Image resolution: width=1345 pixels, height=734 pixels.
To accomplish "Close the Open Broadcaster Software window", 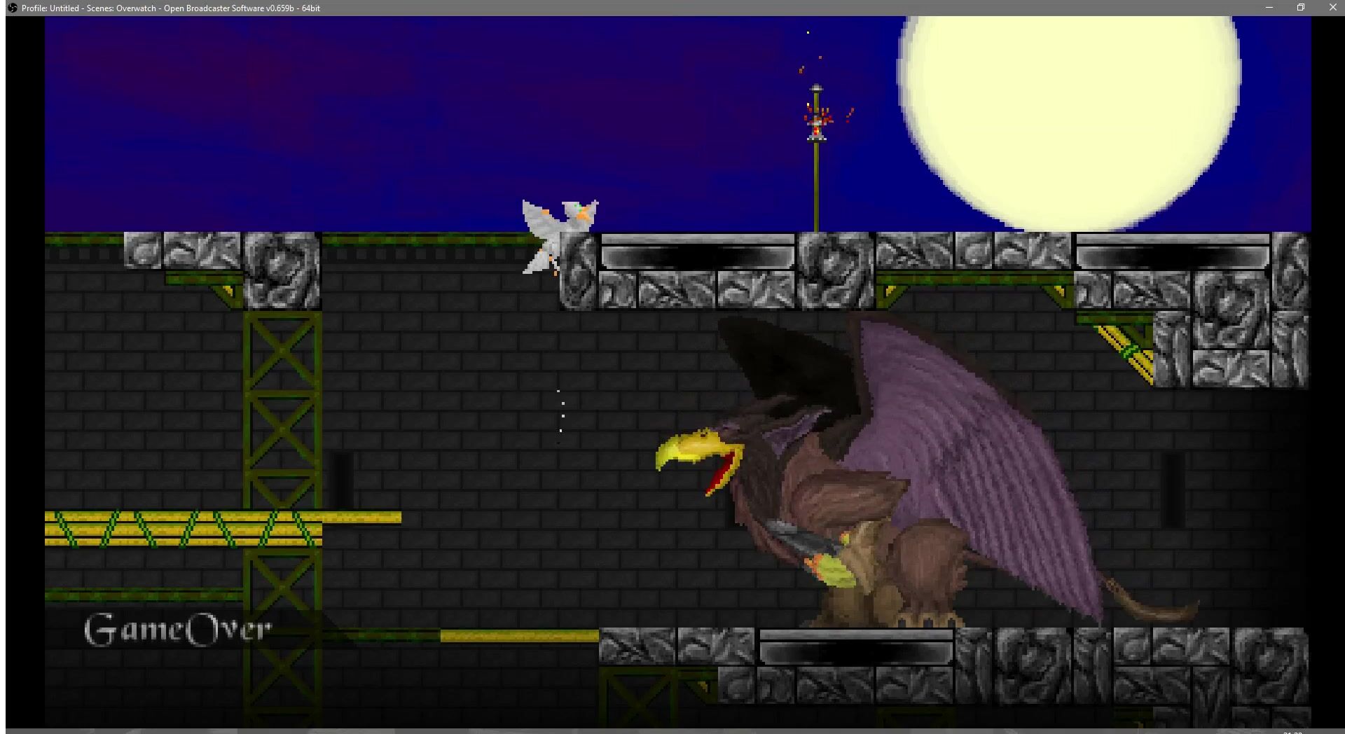I will pyautogui.click(x=1332, y=8).
